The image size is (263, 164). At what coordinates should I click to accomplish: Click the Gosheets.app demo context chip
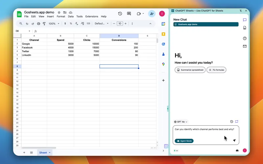tap(206, 24)
